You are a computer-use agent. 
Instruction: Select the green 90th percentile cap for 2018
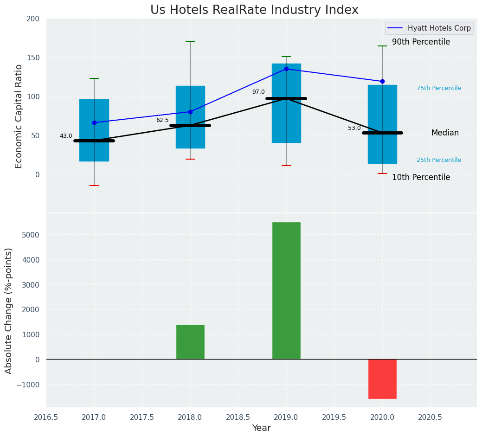pos(190,41)
